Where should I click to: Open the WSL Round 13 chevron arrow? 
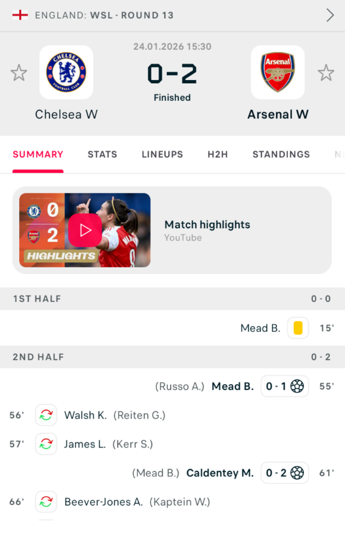(329, 15)
